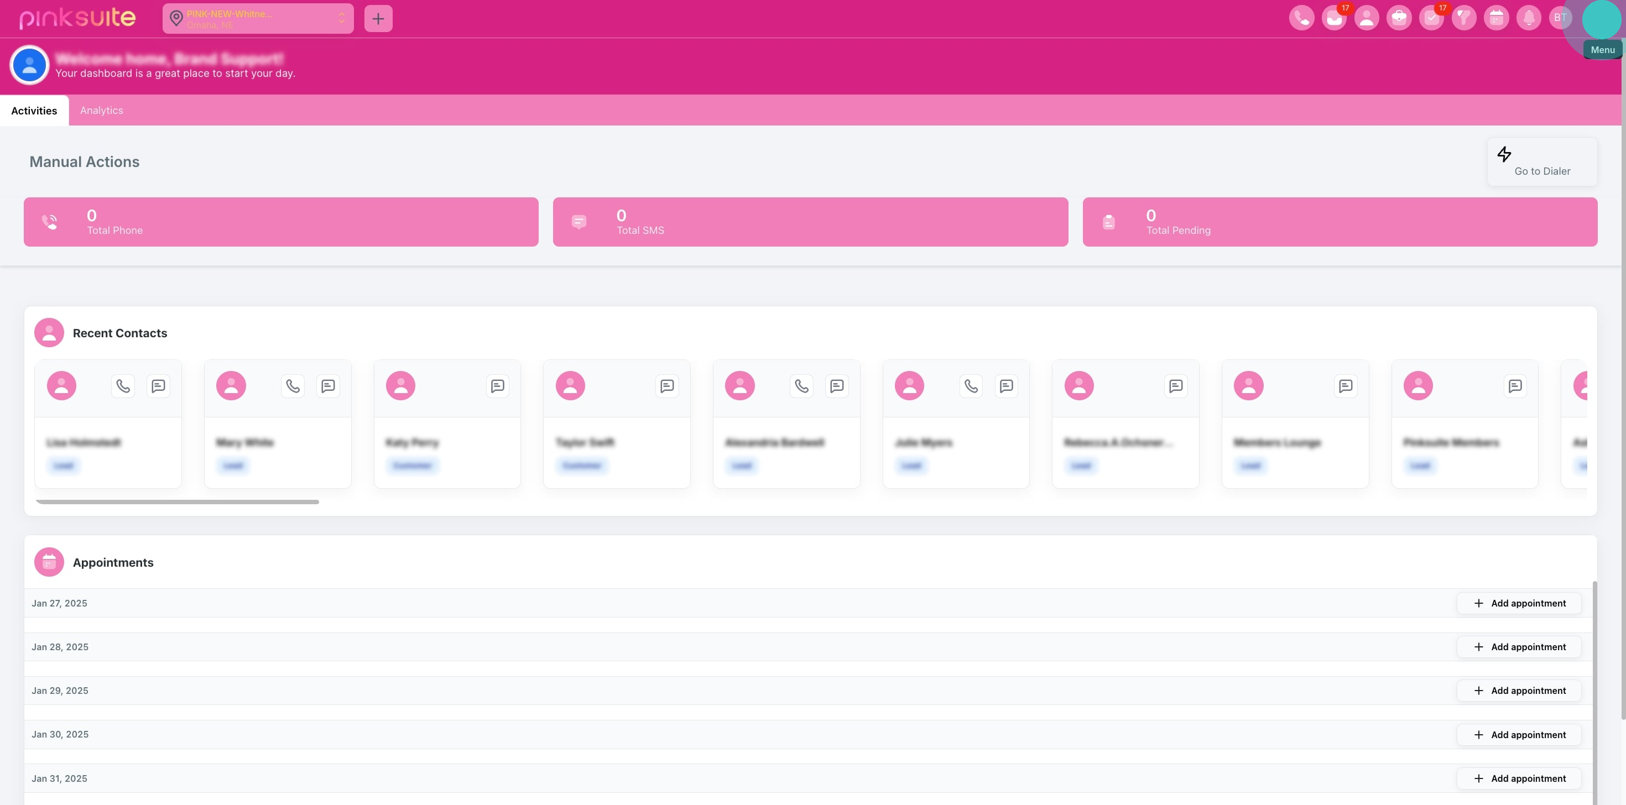Switch to the Analytics tab
Image resolution: width=1626 pixels, height=805 pixels.
click(101, 111)
